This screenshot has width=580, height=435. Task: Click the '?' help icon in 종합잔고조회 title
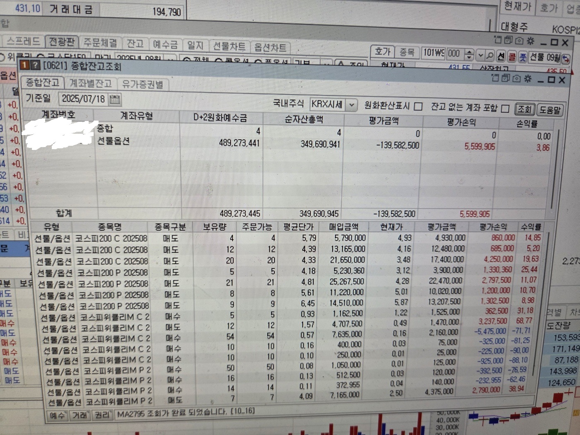click(35, 65)
